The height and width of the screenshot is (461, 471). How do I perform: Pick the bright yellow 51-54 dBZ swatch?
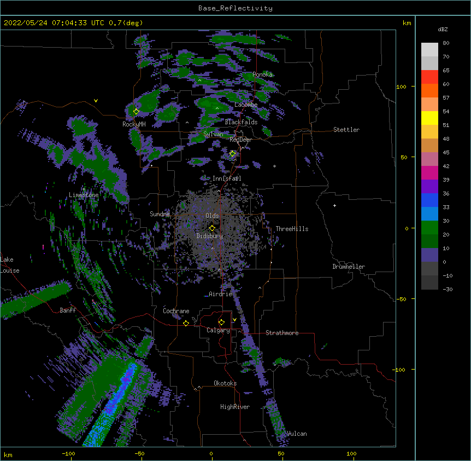pyautogui.click(x=429, y=118)
